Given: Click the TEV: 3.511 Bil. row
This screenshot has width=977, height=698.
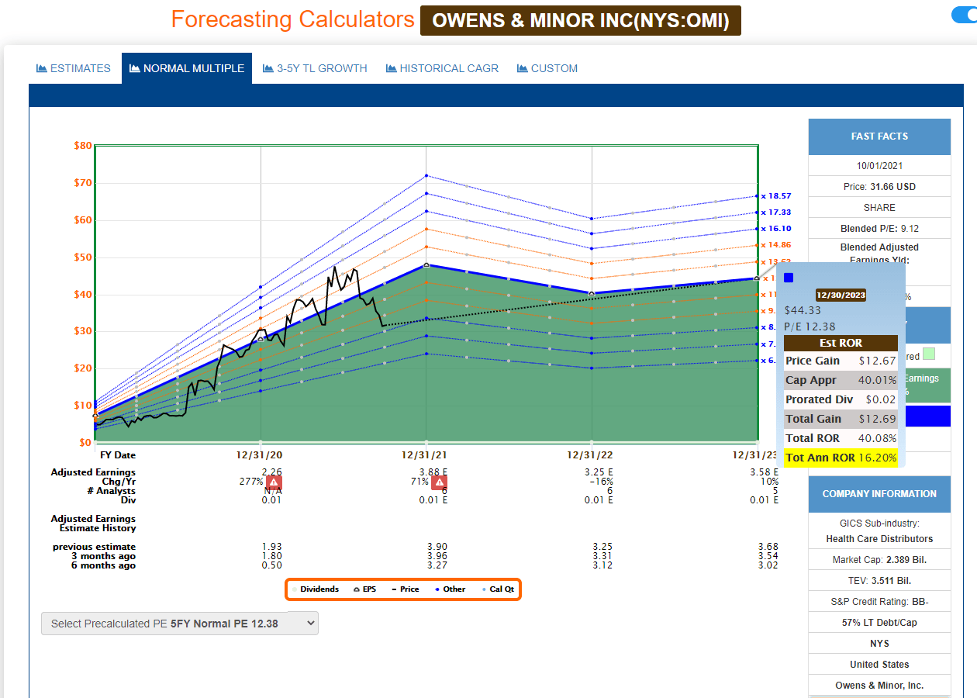Looking at the screenshot, I should [x=879, y=581].
